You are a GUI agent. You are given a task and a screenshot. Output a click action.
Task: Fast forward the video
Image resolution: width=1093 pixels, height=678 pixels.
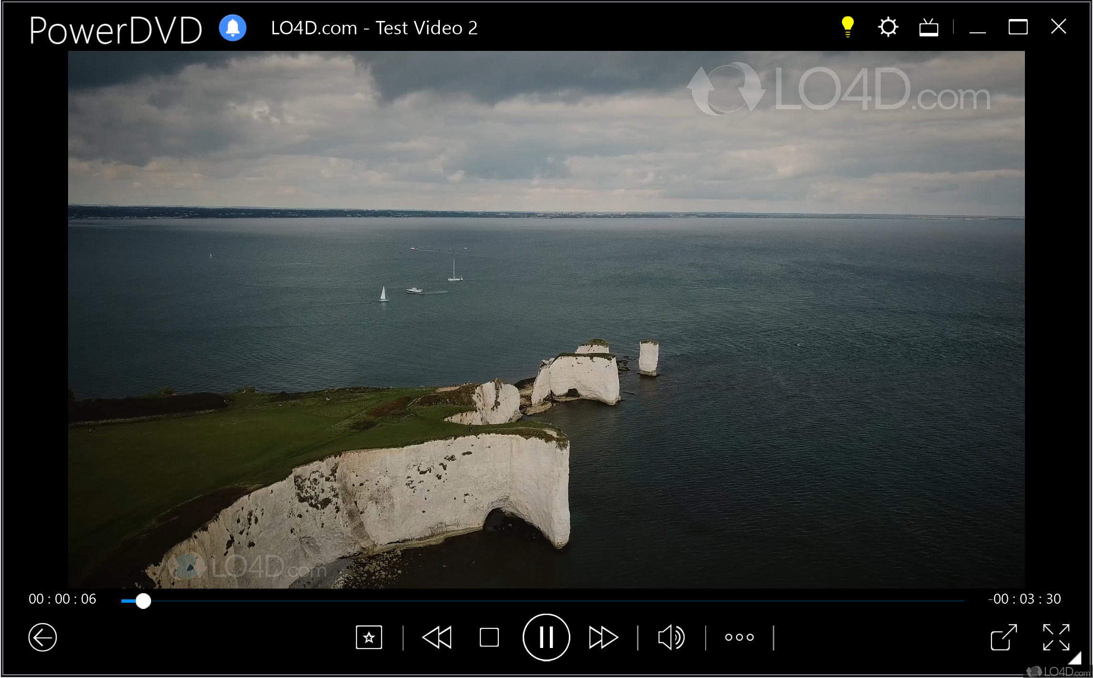pos(603,637)
